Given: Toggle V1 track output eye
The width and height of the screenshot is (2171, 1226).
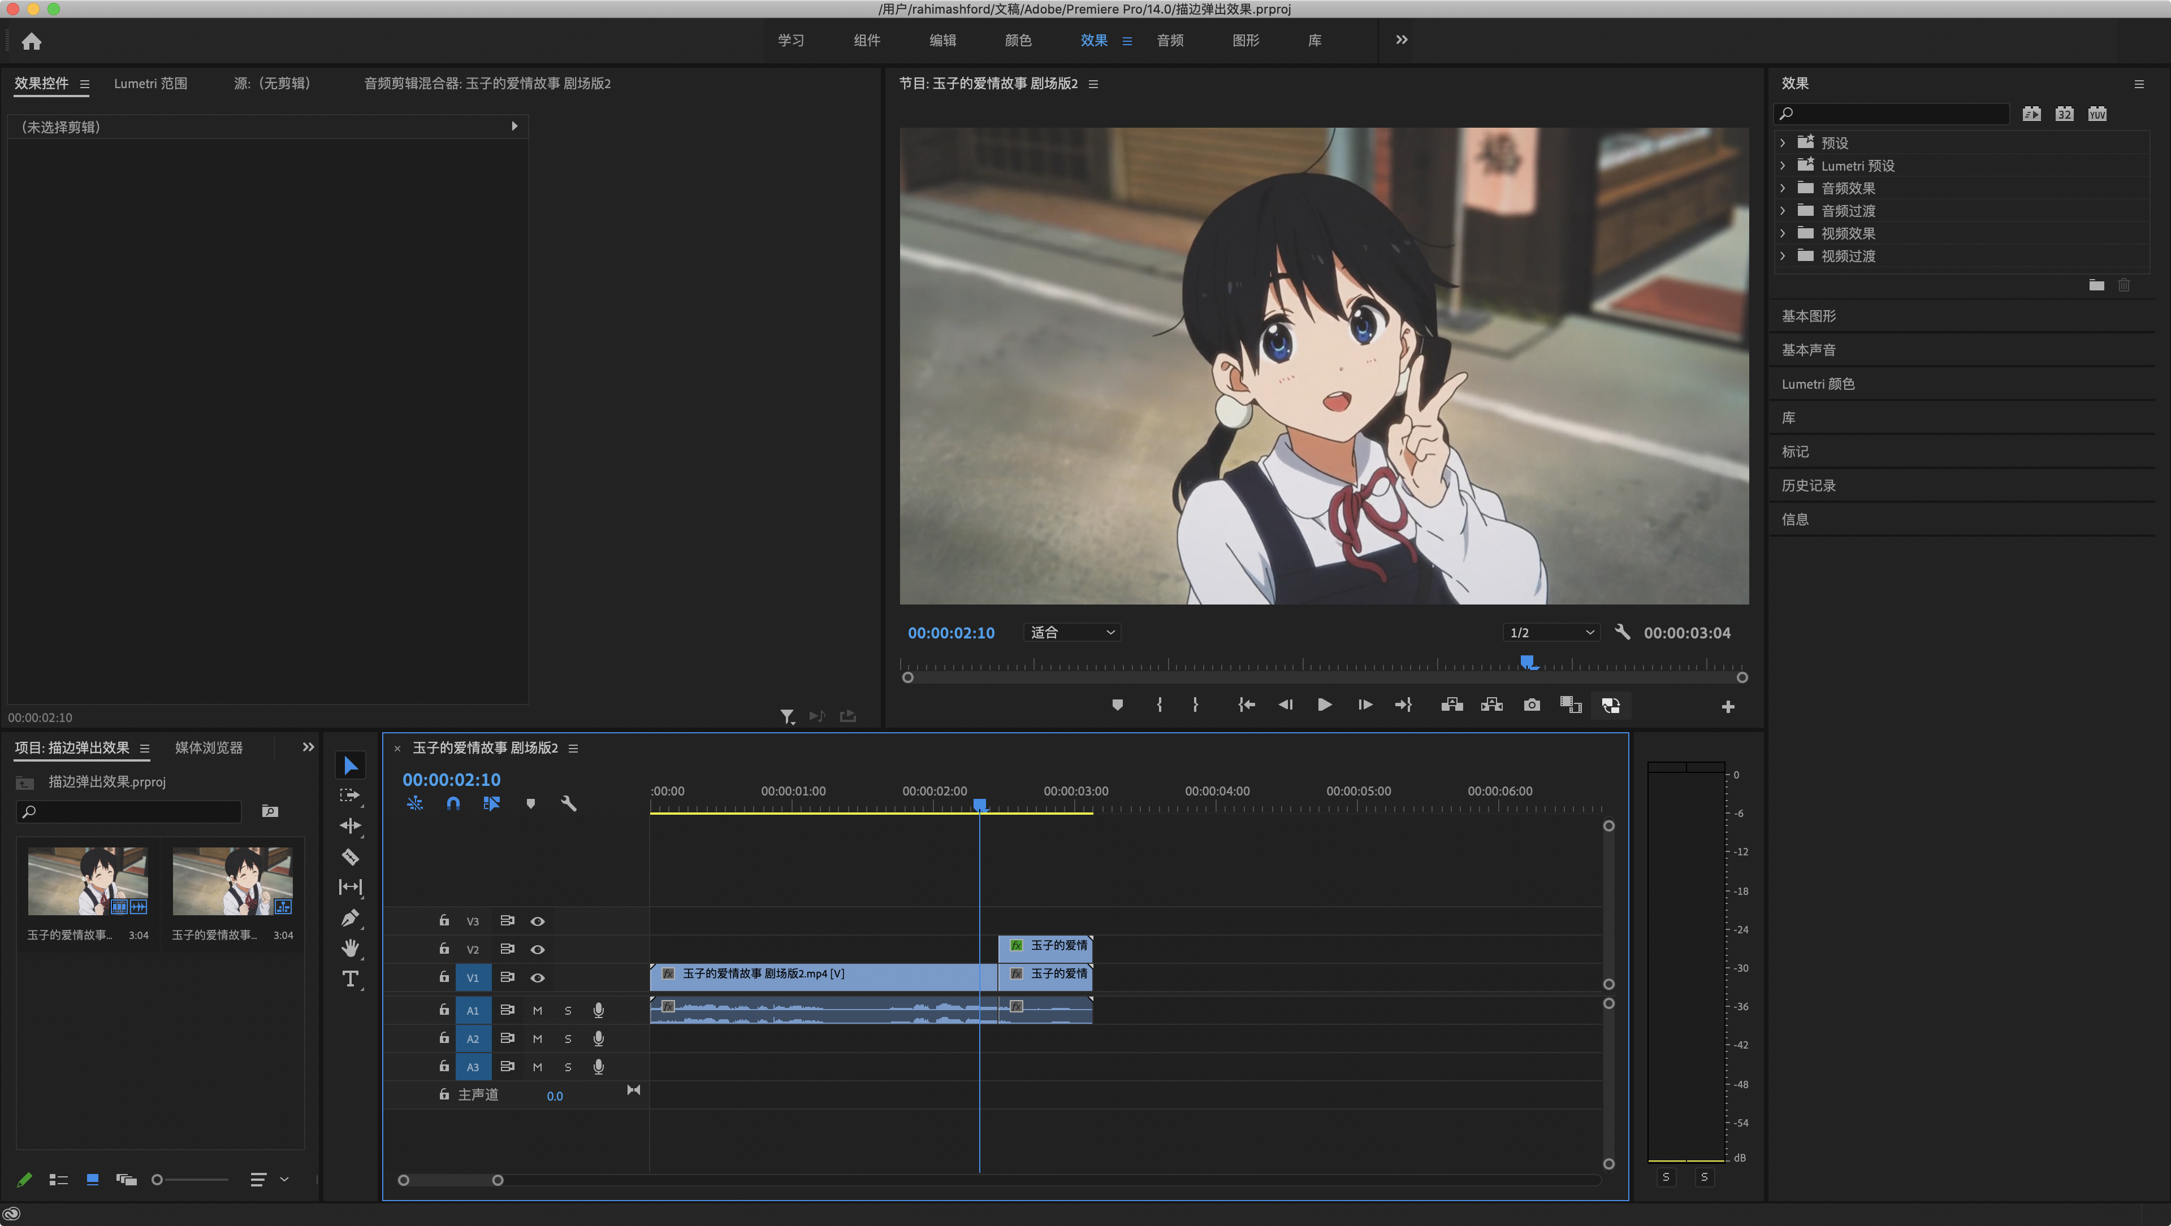Looking at the screenshot, I should (537, 977).
